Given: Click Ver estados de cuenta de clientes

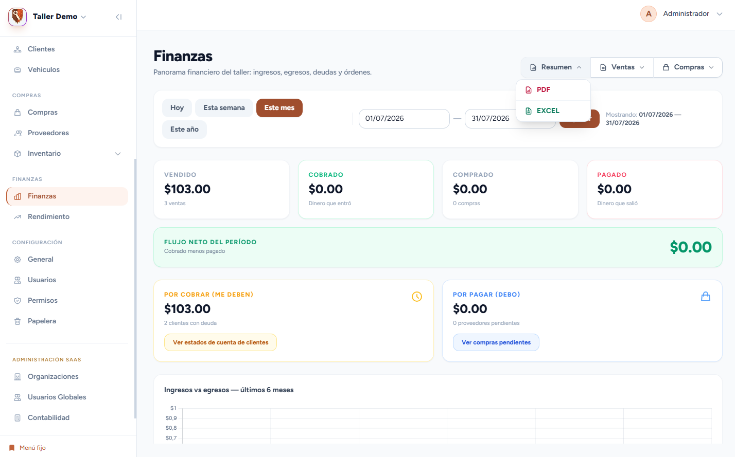Looking at the screenshot, I should [220, 342].
